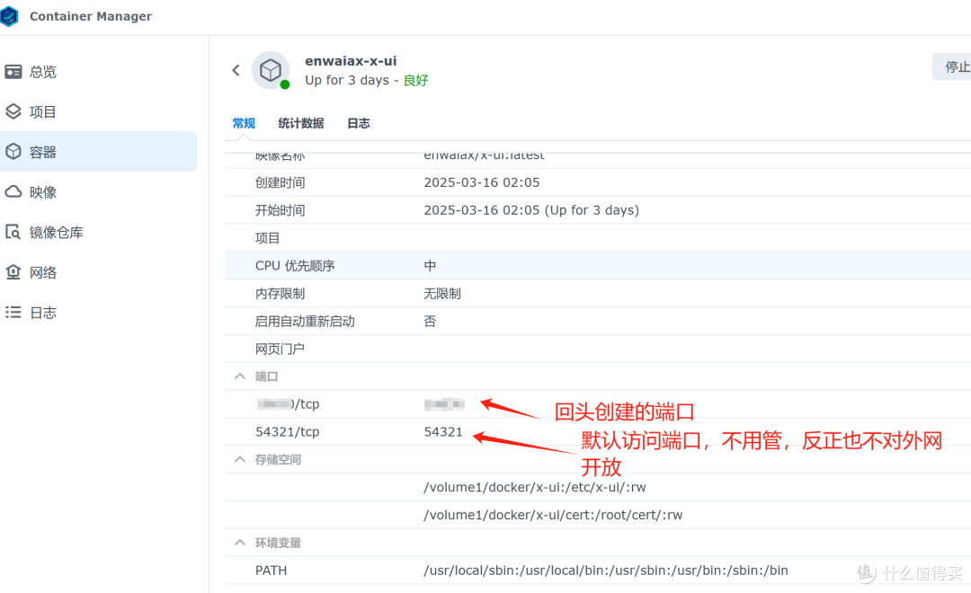Viewport: 971px width, 593px height.
Task: Collapse the 环境变量 section
Action: pos(240,543)
